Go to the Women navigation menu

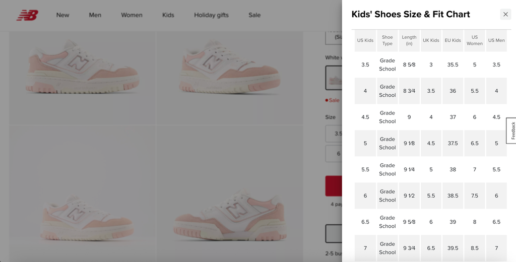[132, 15]
